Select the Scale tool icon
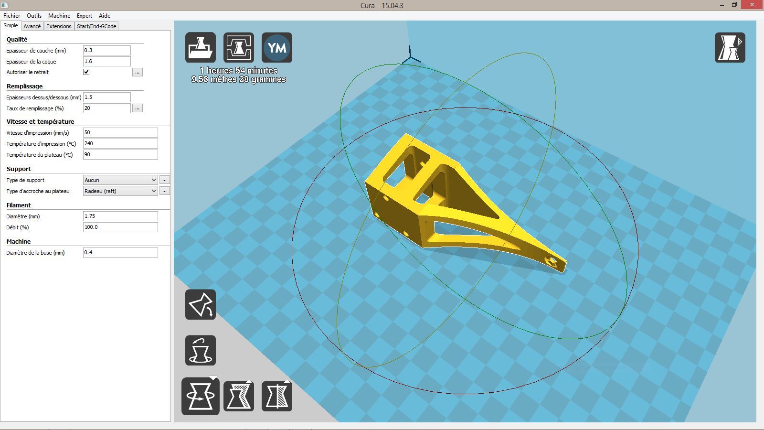The width and height of the screenshot is (764, 430). click(x=239, y=396)
